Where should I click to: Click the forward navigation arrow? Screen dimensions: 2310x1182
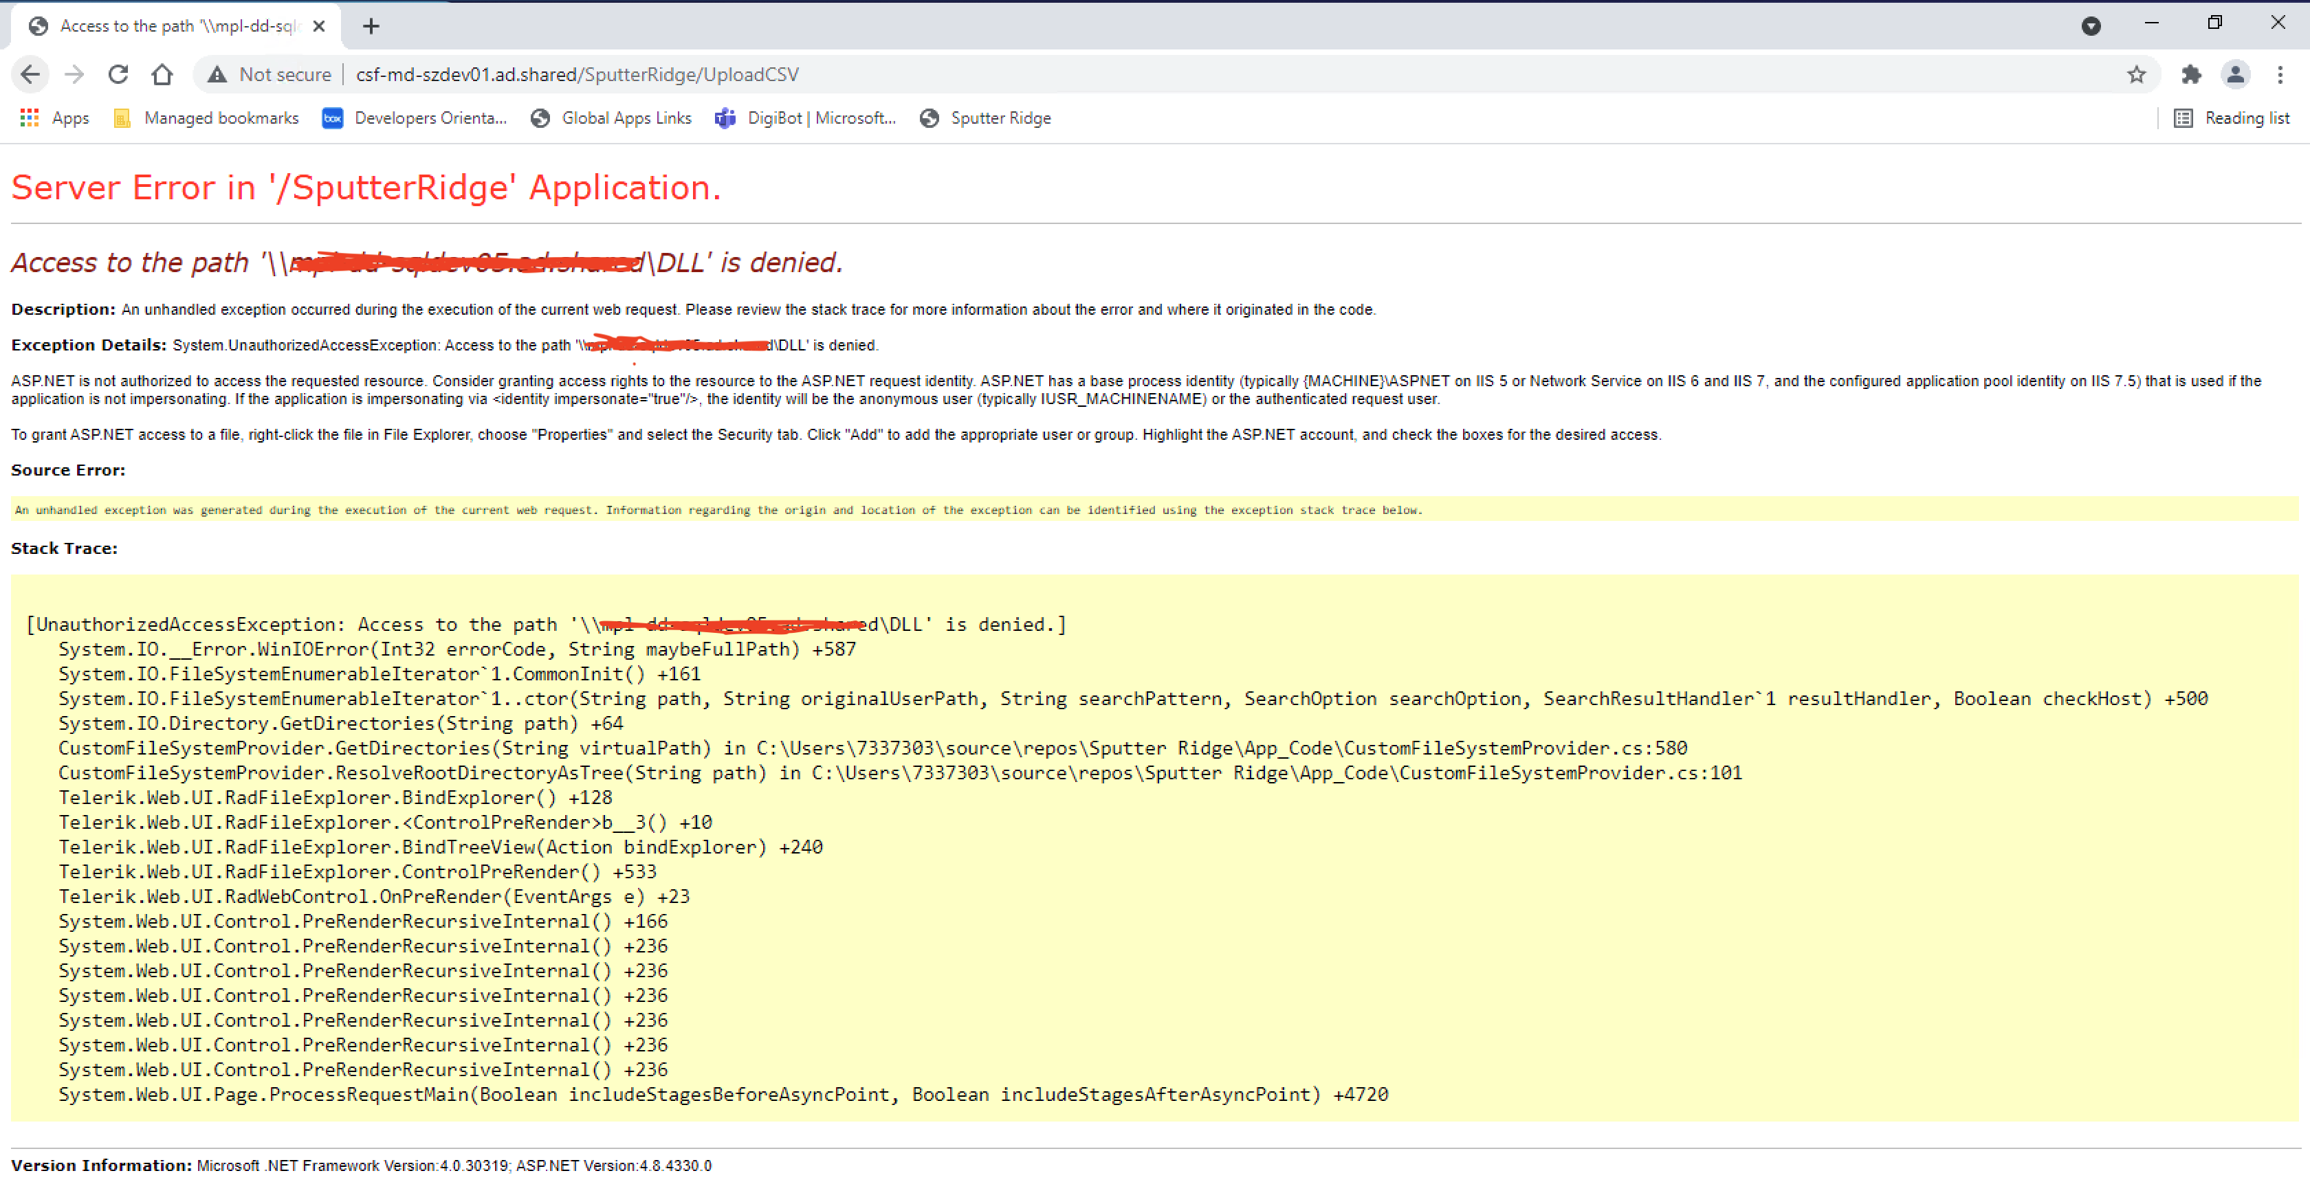coord(74,74)
